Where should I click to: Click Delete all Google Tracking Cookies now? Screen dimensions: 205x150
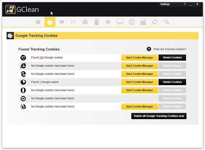coord(159,116)
